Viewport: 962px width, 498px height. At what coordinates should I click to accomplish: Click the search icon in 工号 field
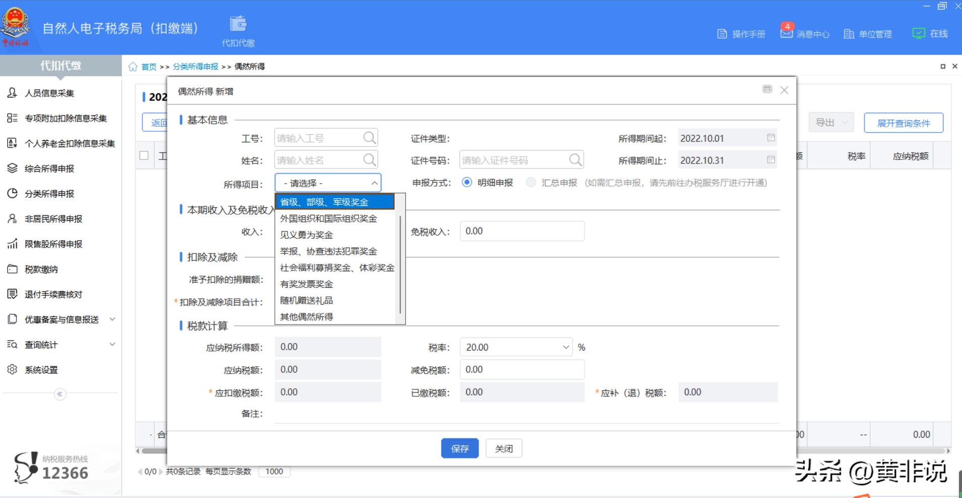369,138
